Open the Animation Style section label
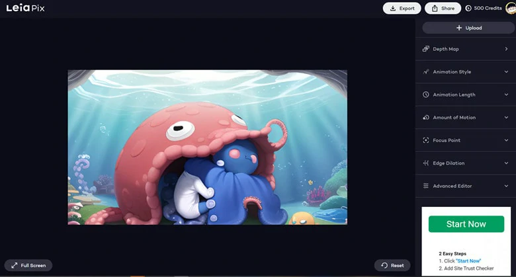The image size is (516, 277). tap(452, 71)
